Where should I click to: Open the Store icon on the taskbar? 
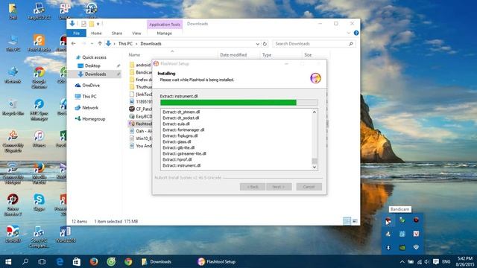(x=77, y=261)
